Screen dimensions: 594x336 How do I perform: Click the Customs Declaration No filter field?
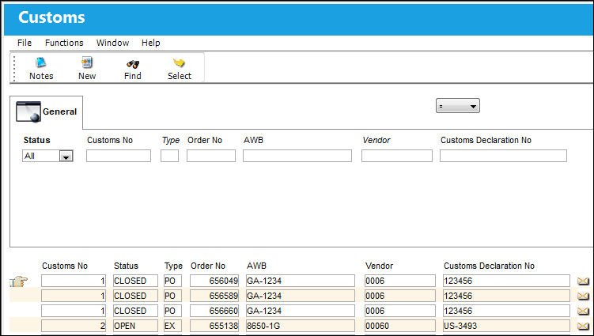click(504, 156)
